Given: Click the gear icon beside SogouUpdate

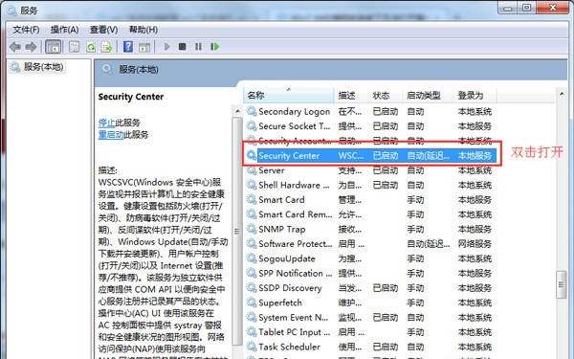Looking at the screenshot, I should [x=251, y=258].
